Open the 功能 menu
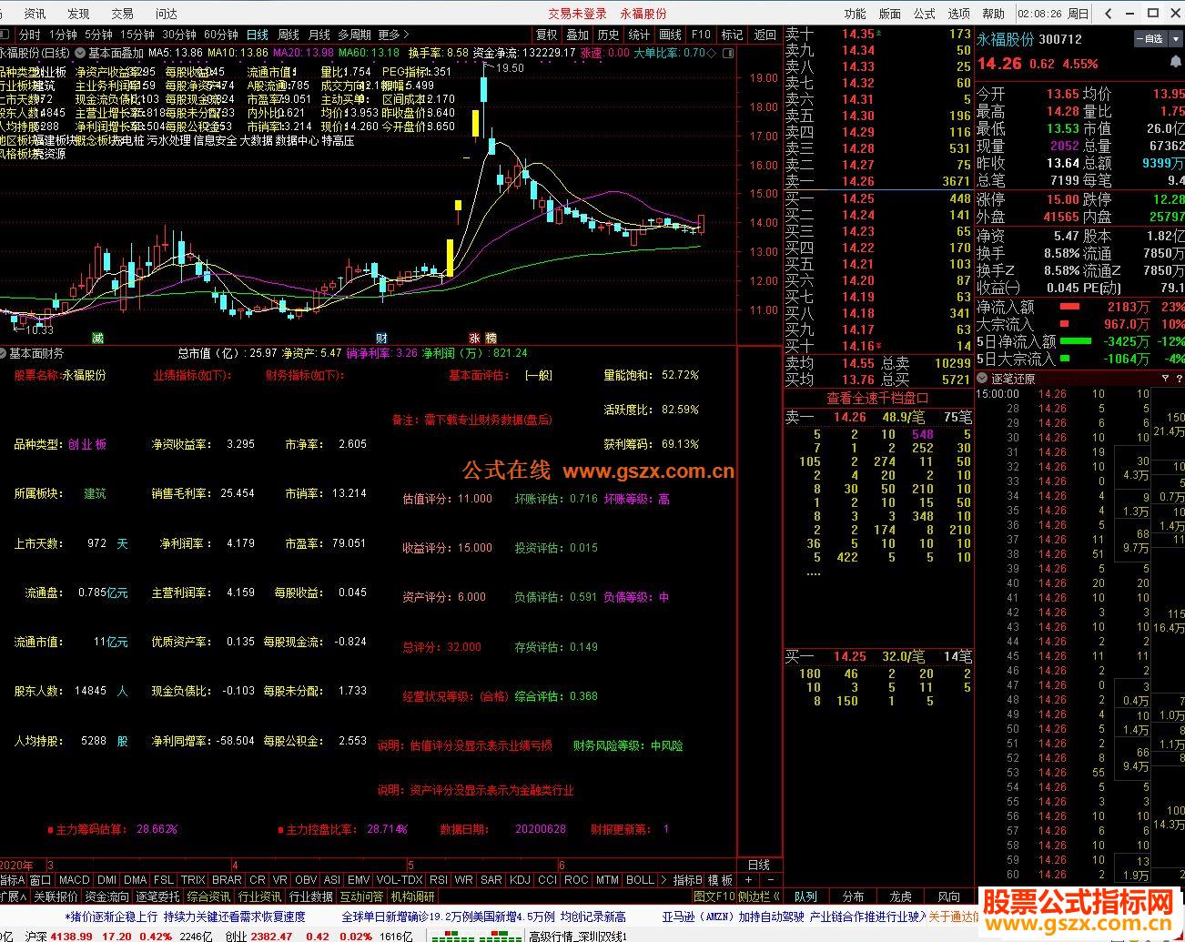The image size is (1185, 942). click(855, 14)
